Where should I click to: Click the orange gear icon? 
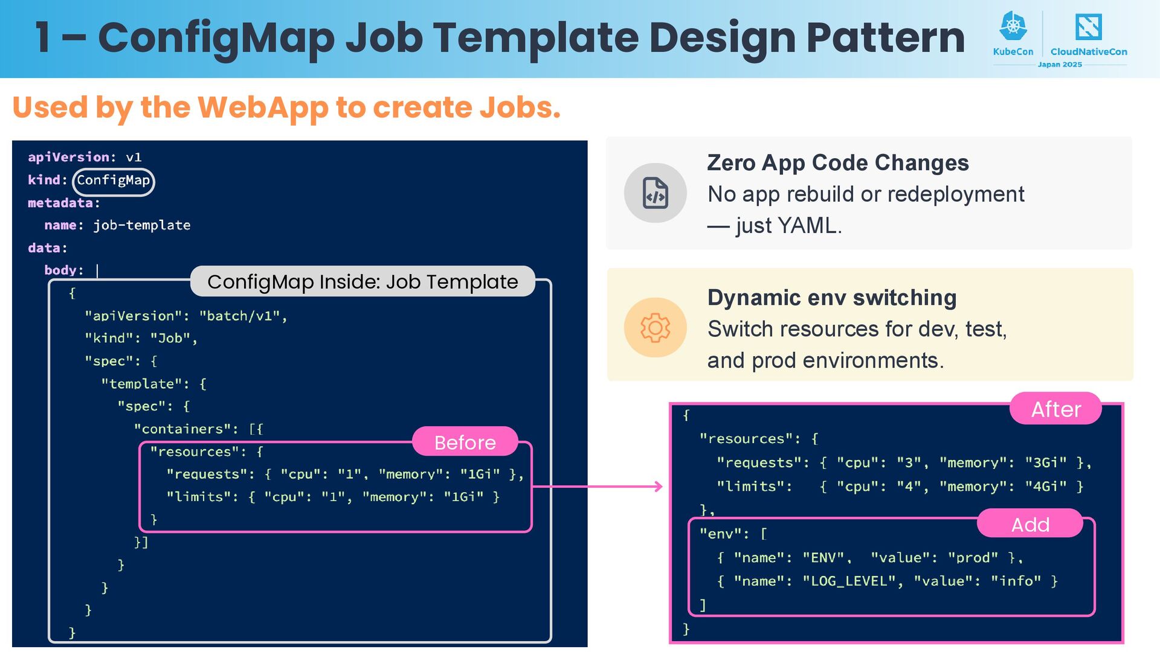pos(655,328)
